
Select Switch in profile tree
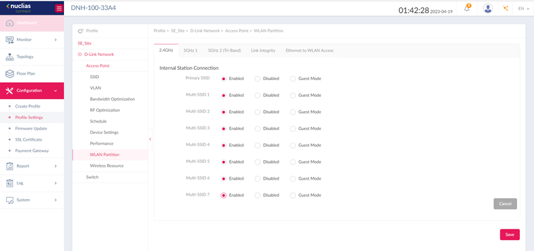pyautogui.click(x=92, y=177)
